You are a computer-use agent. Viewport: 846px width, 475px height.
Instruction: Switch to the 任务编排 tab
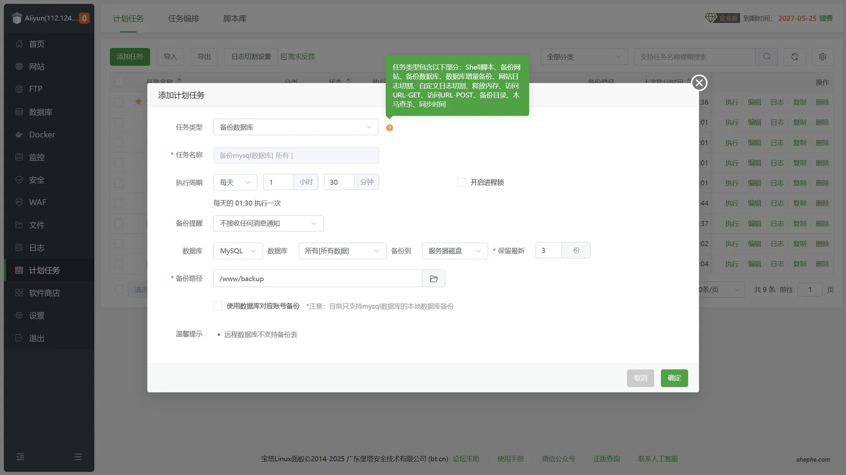point(183,19)
